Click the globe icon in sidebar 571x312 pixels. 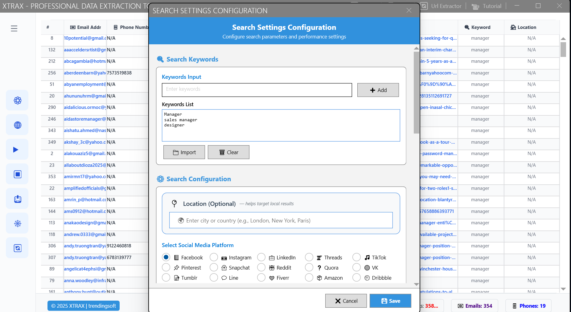[x=18, y=125]
